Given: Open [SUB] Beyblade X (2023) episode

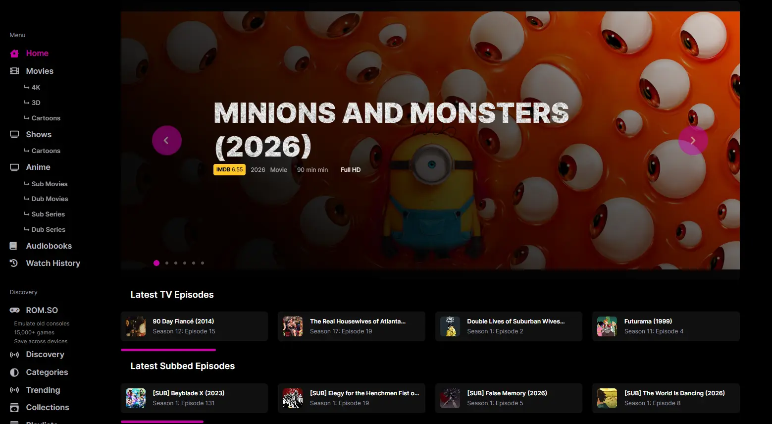Looking at the screenshot, I should [x=194, y=398].
